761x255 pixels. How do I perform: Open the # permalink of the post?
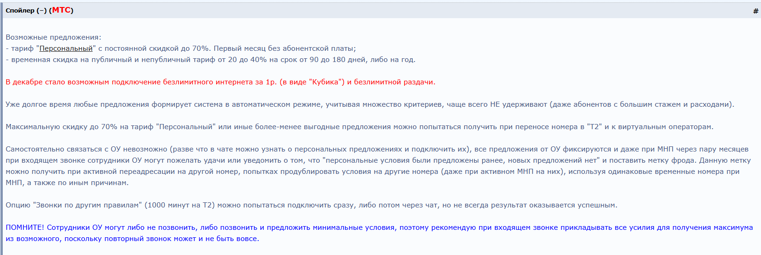tap(755, 11)
